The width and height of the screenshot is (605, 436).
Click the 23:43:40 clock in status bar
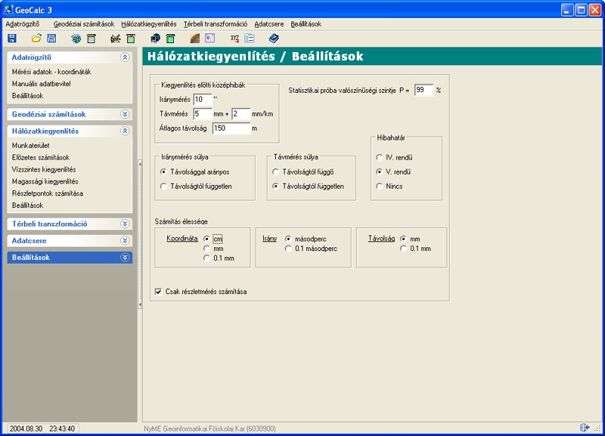click(x=62, y=428)
